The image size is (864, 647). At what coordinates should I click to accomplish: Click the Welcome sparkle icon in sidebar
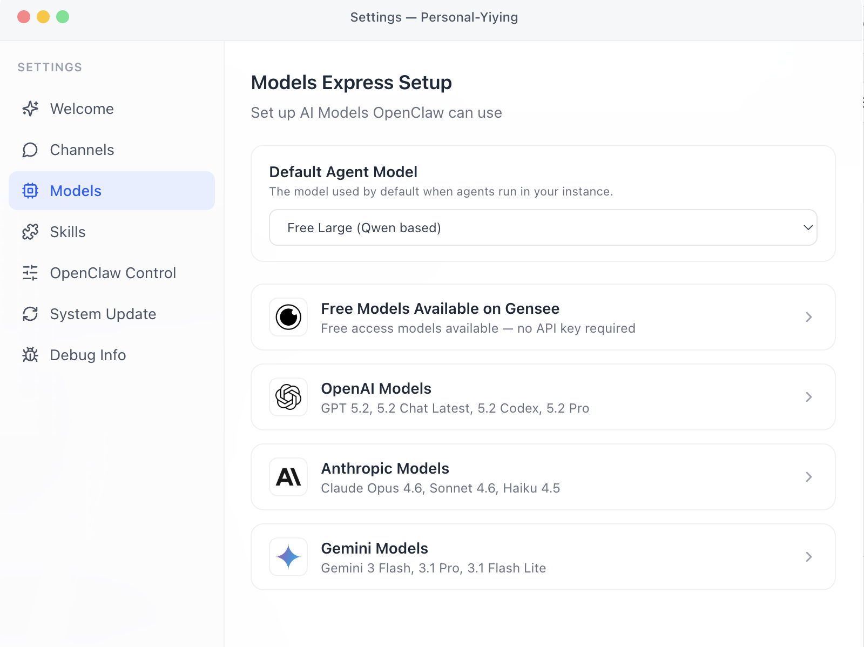pyautogui.click(x=30, y=109)
